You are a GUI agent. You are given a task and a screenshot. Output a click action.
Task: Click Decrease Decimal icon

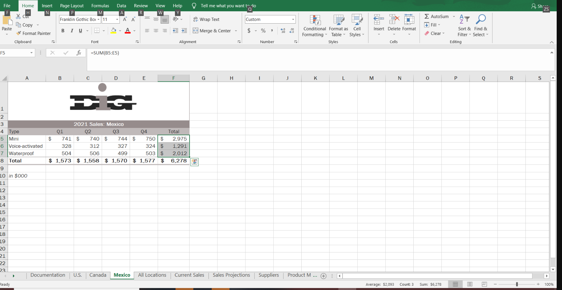click(292, 31)
